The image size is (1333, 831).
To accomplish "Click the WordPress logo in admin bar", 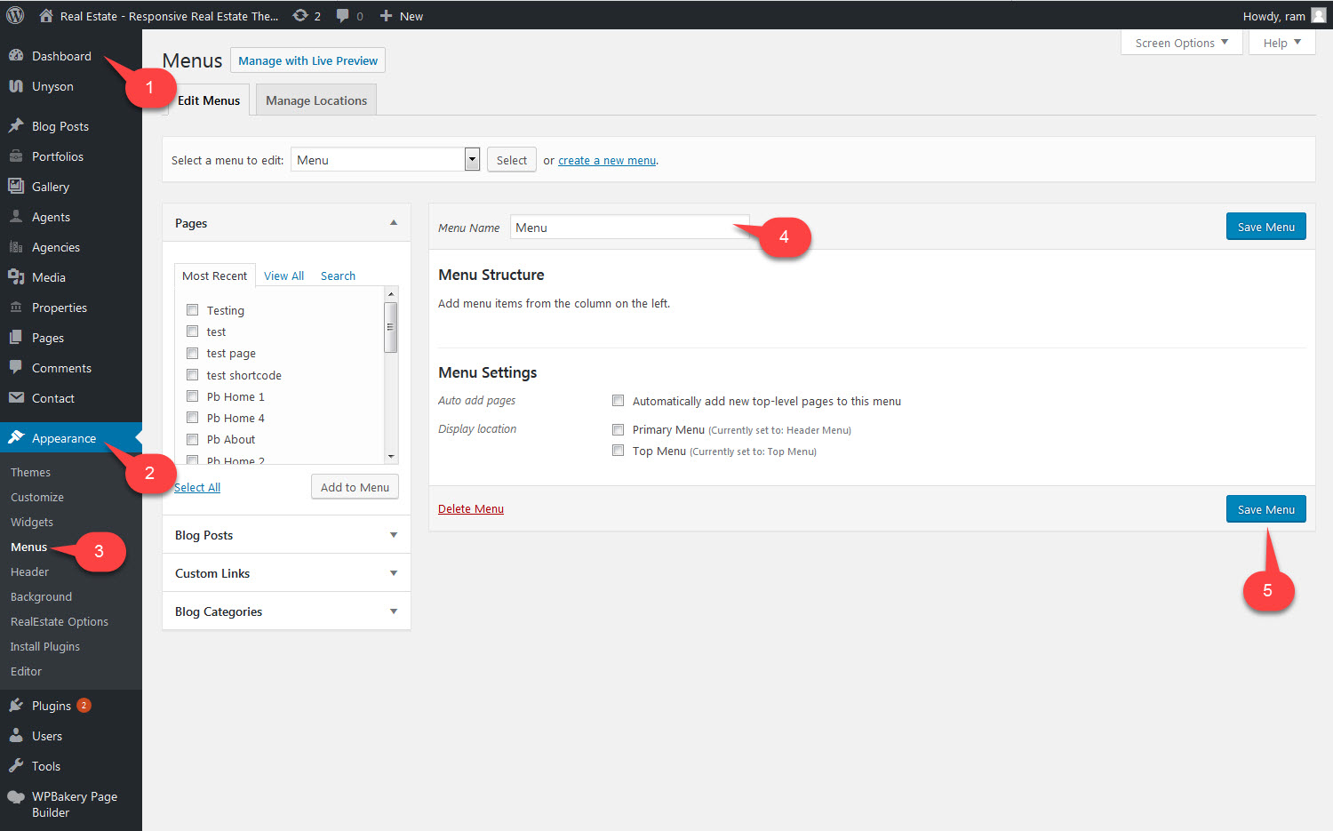I will [x=14, y=15].
